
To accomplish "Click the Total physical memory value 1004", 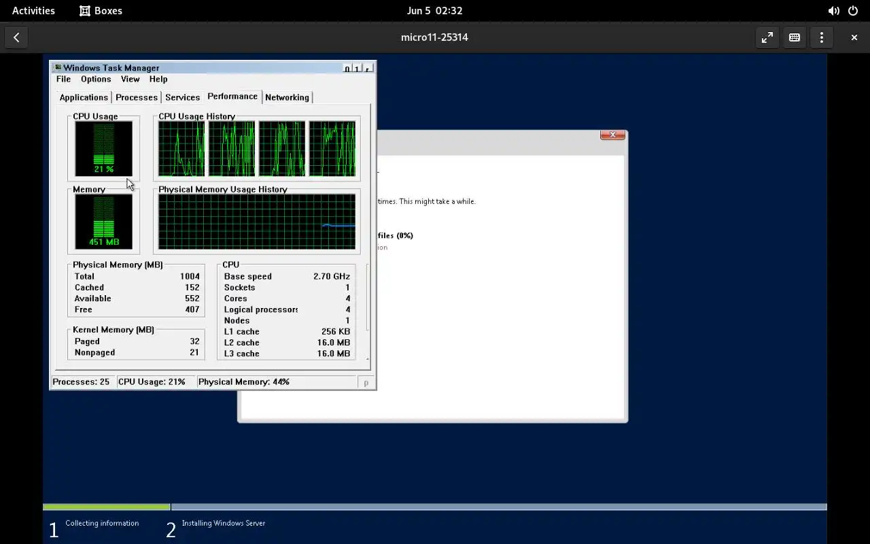I will [x=190, y=277].
